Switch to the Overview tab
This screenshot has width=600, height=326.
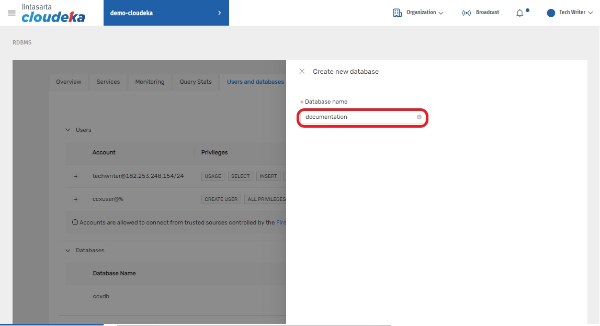[69, 82]
